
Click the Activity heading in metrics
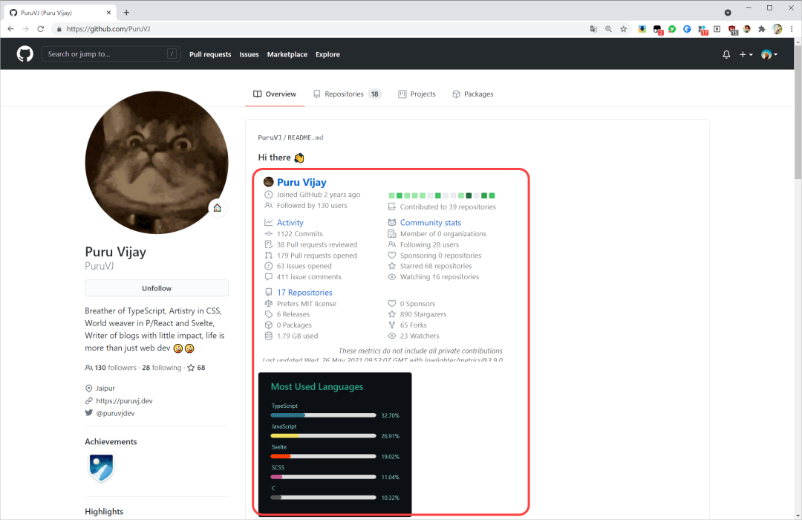[290, 223]
